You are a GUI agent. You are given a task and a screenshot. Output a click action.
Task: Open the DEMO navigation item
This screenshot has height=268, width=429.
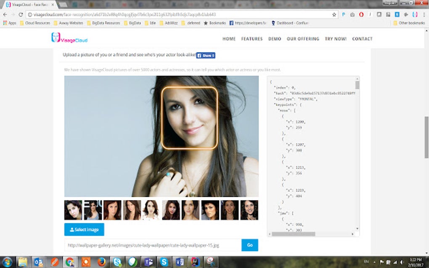point(275,39)
